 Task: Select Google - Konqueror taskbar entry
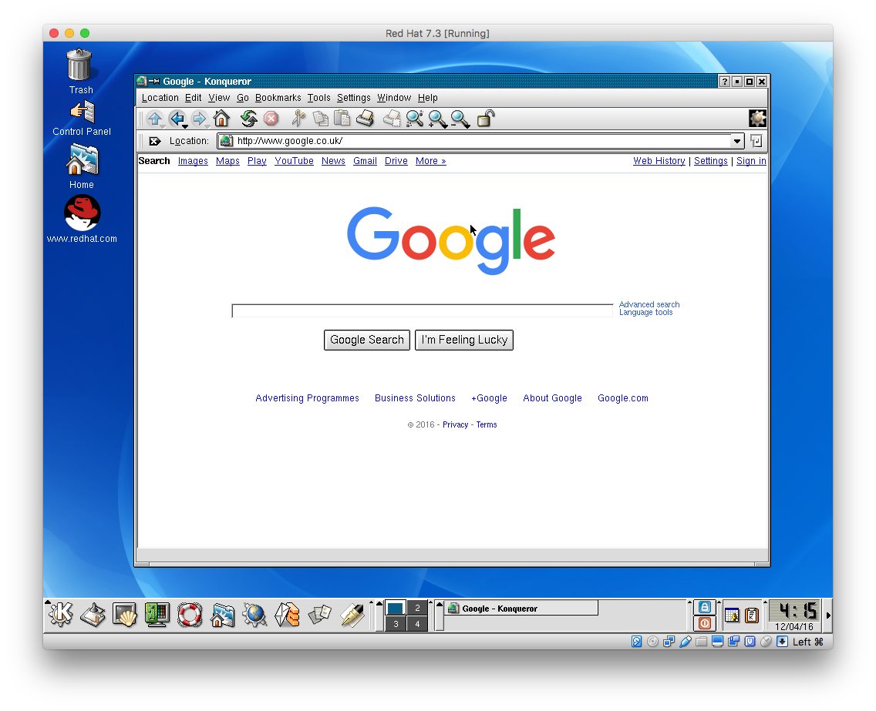point(521,609)
